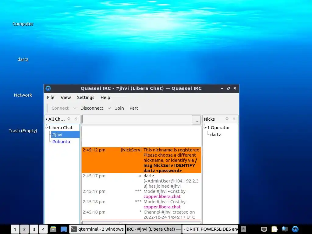This screenshot has height=234, width=312.
Task: Select the #jhvi channel
Action: click(x=65, y=135)
